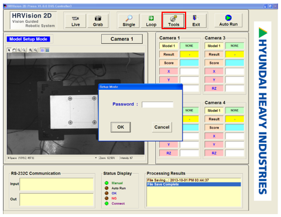This screenshot has height=217, width=281.
Task: Open the dropdown arrow in image status bar
Action: click(96, 158)
